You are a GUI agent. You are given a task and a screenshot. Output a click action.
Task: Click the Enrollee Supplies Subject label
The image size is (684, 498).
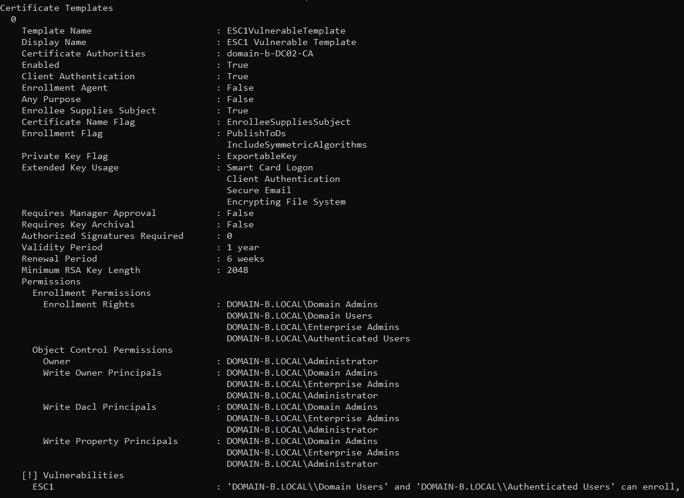pos(89,111)
